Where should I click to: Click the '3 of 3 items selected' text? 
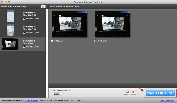[60, 91]
